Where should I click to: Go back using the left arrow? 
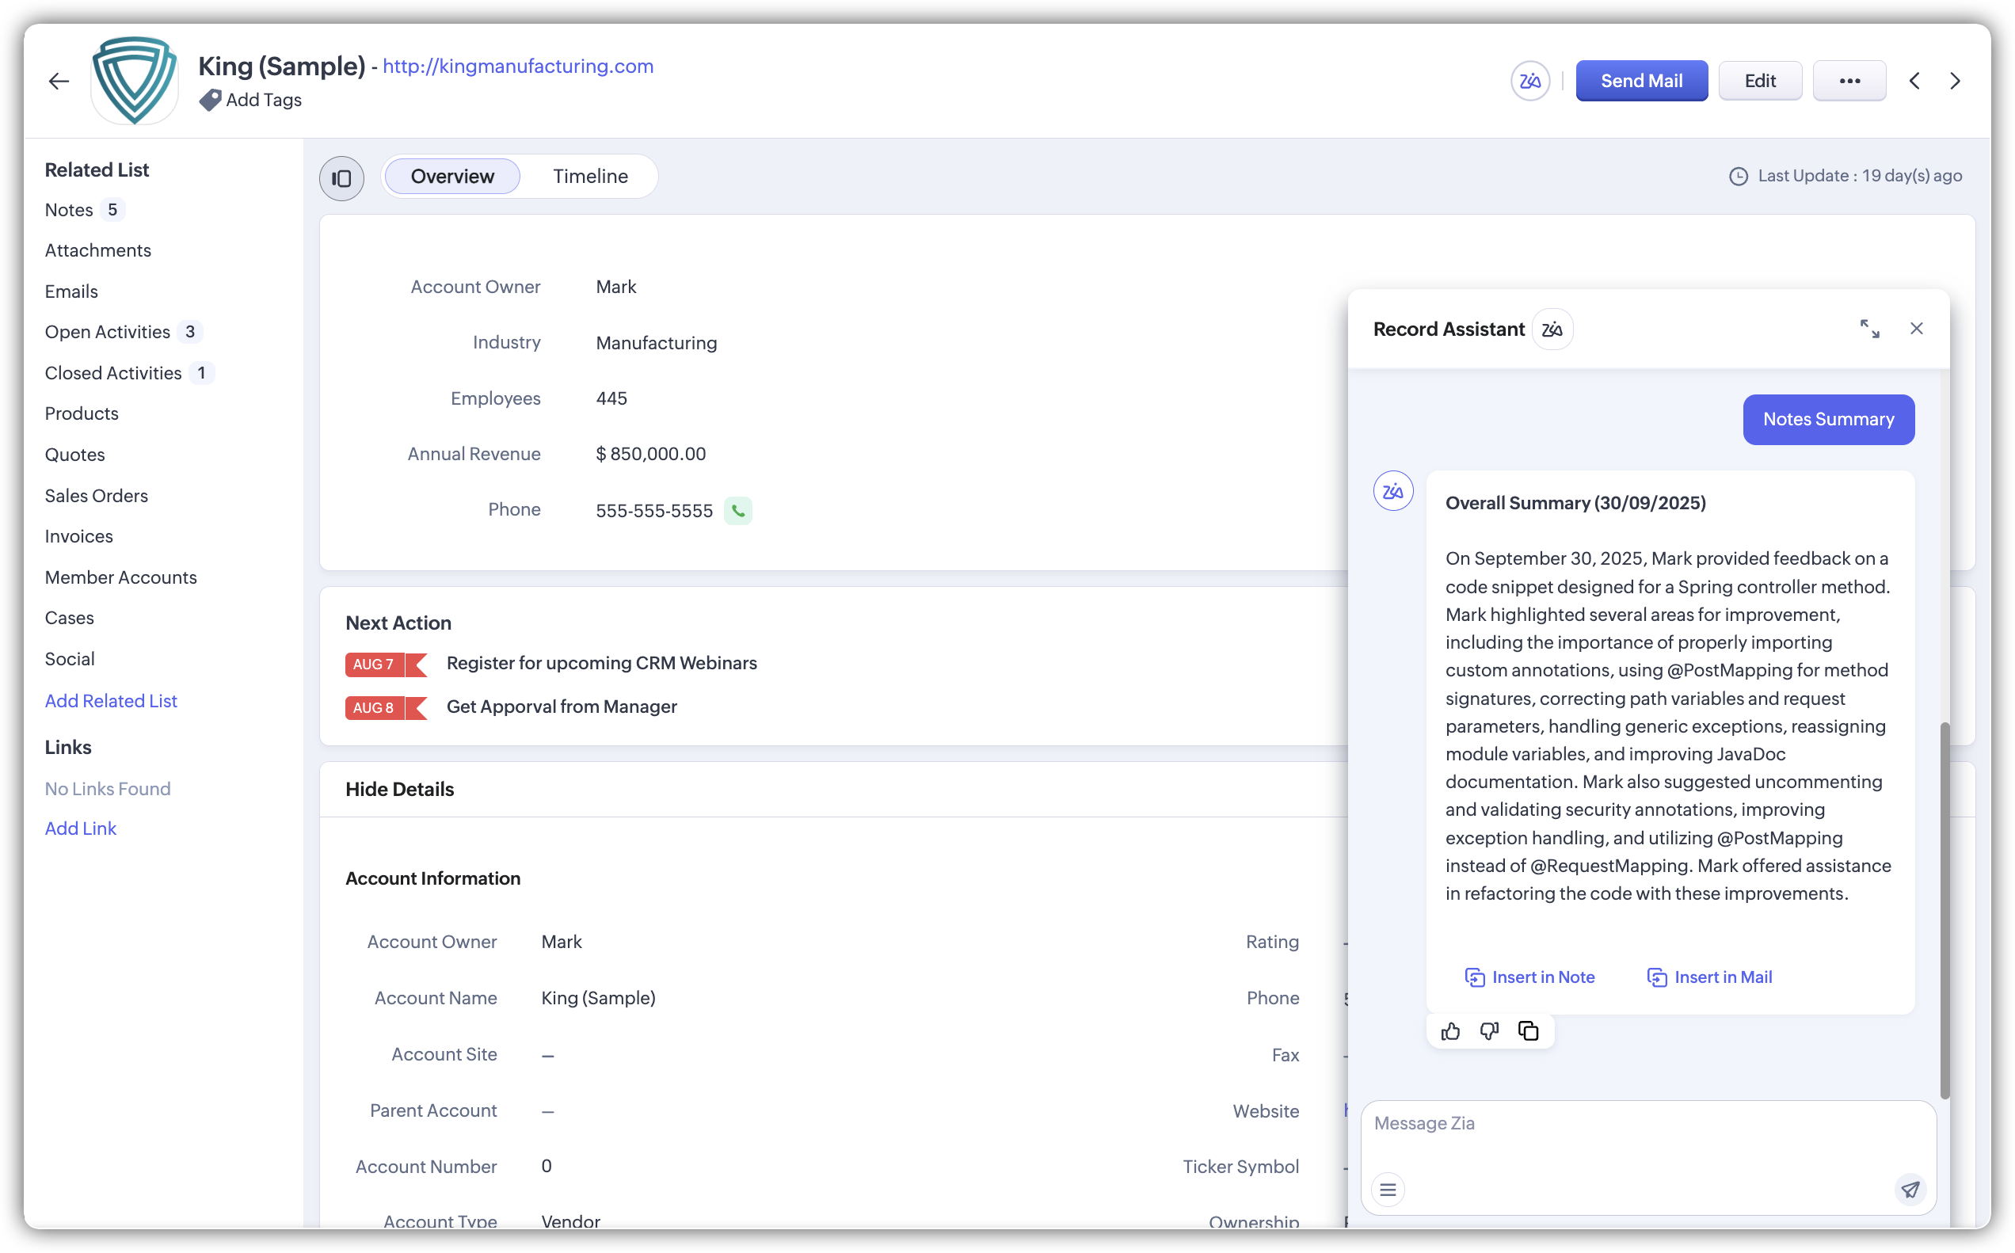coord(58,82)
